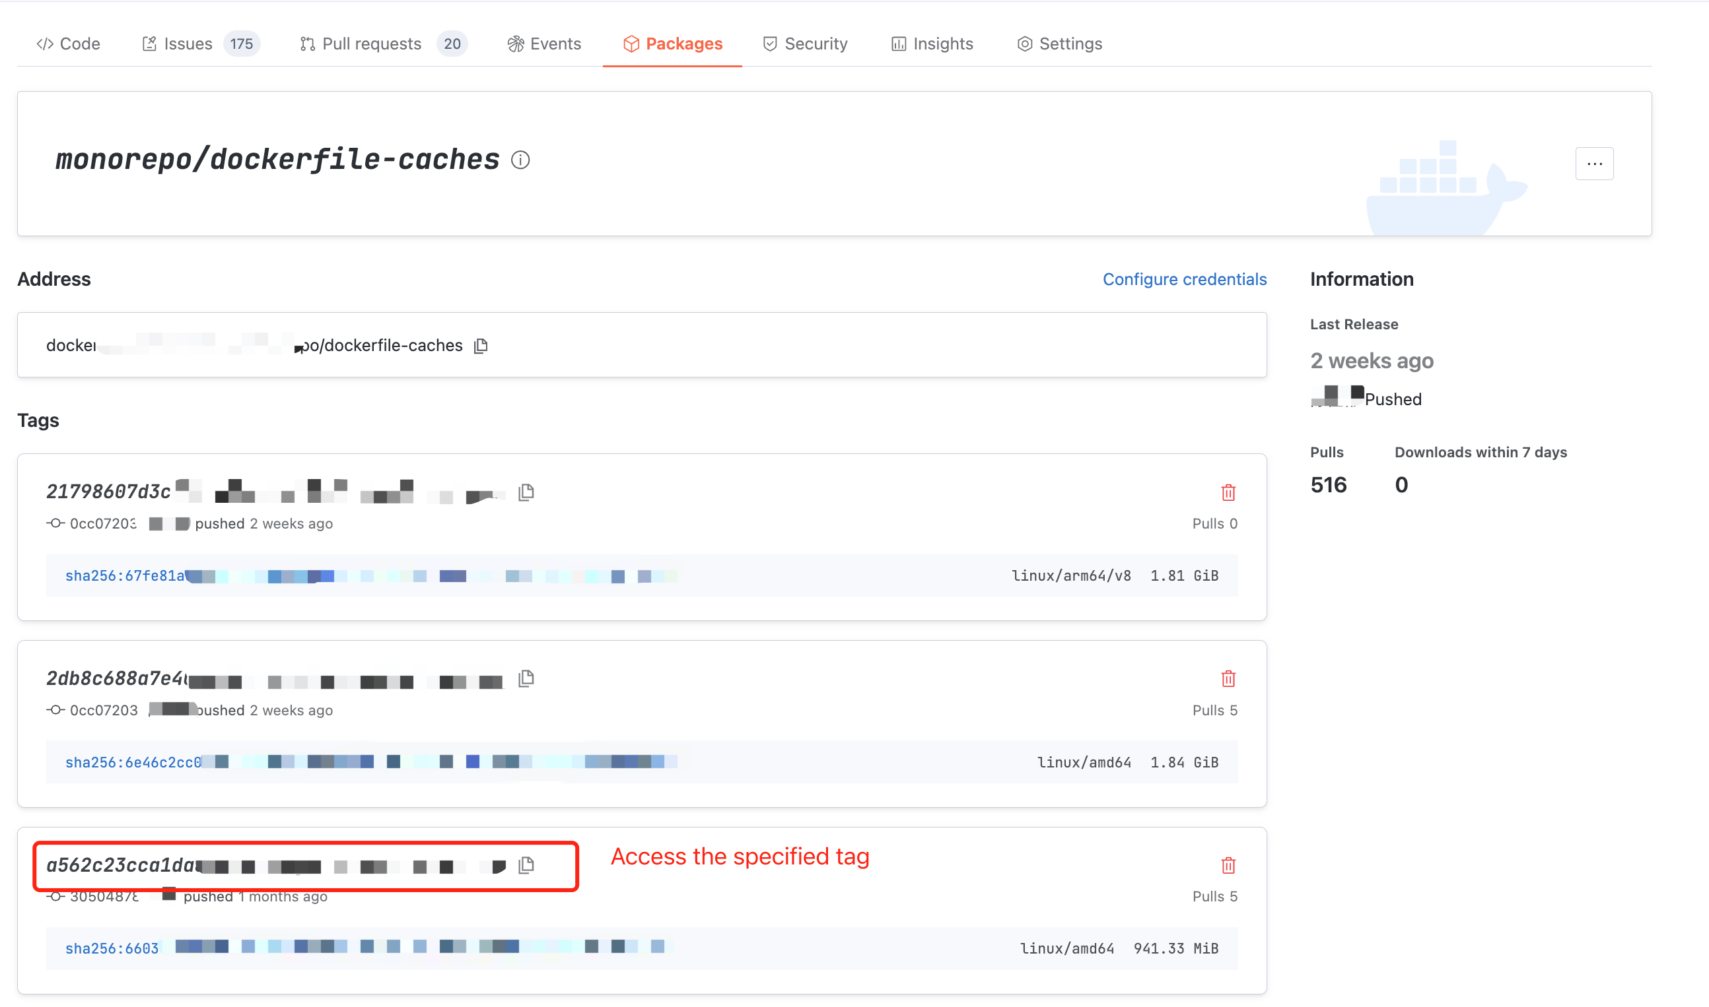Copy the docker address to clipboard
This screenshot has height=1007, width=1709.
coord(481,345)
